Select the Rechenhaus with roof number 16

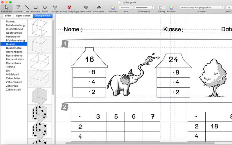tap(89, 72)
